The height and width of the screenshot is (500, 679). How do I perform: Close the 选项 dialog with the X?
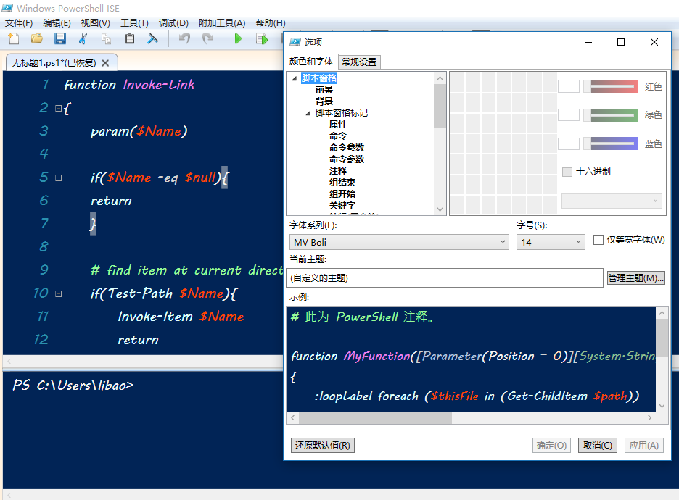tap(654, 42)
